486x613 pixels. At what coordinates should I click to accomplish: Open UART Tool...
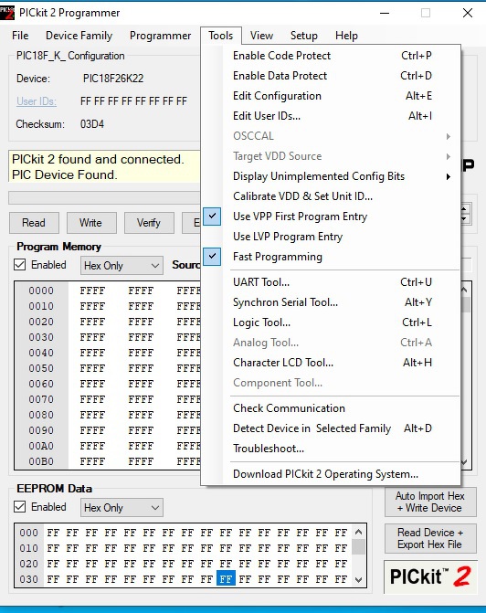pos(331,282)
